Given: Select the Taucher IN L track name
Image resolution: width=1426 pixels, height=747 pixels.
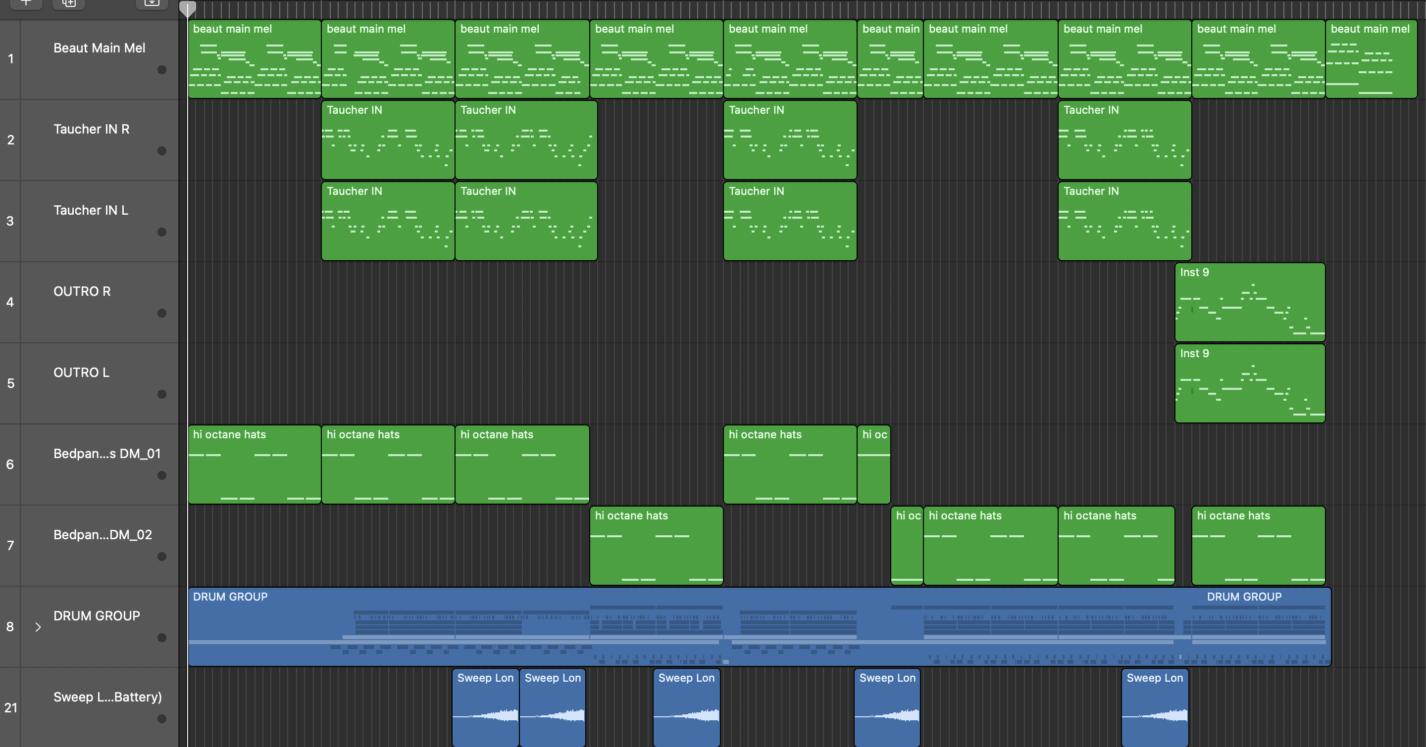Looking at the screenshot, I should coord(91,210).
